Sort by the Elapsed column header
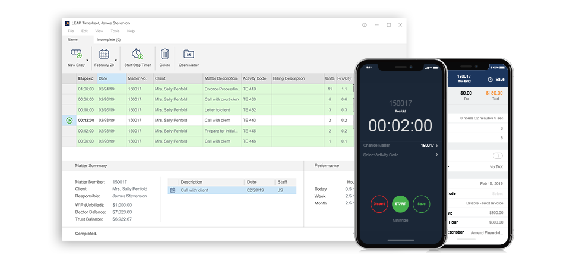The width and height of the screenshot is (576, 258). tap(86, 78)
